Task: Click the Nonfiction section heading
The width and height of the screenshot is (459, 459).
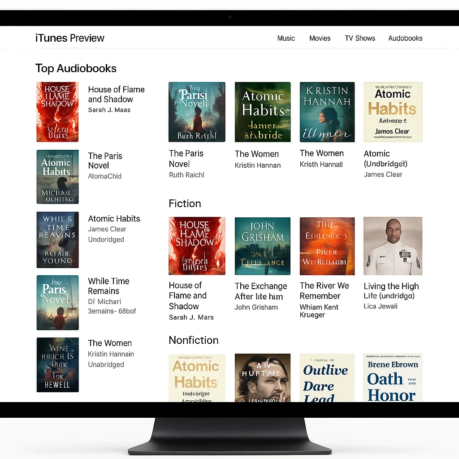Action: [x=194, y=340]
